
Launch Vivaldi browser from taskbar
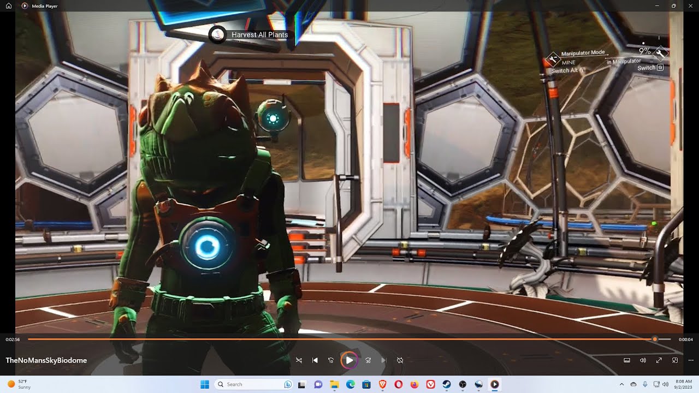click(430, 384)
